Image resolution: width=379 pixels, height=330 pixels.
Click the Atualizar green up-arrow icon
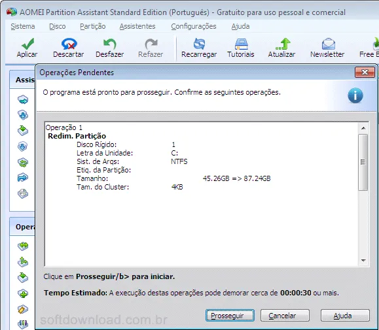coord(283,44)
